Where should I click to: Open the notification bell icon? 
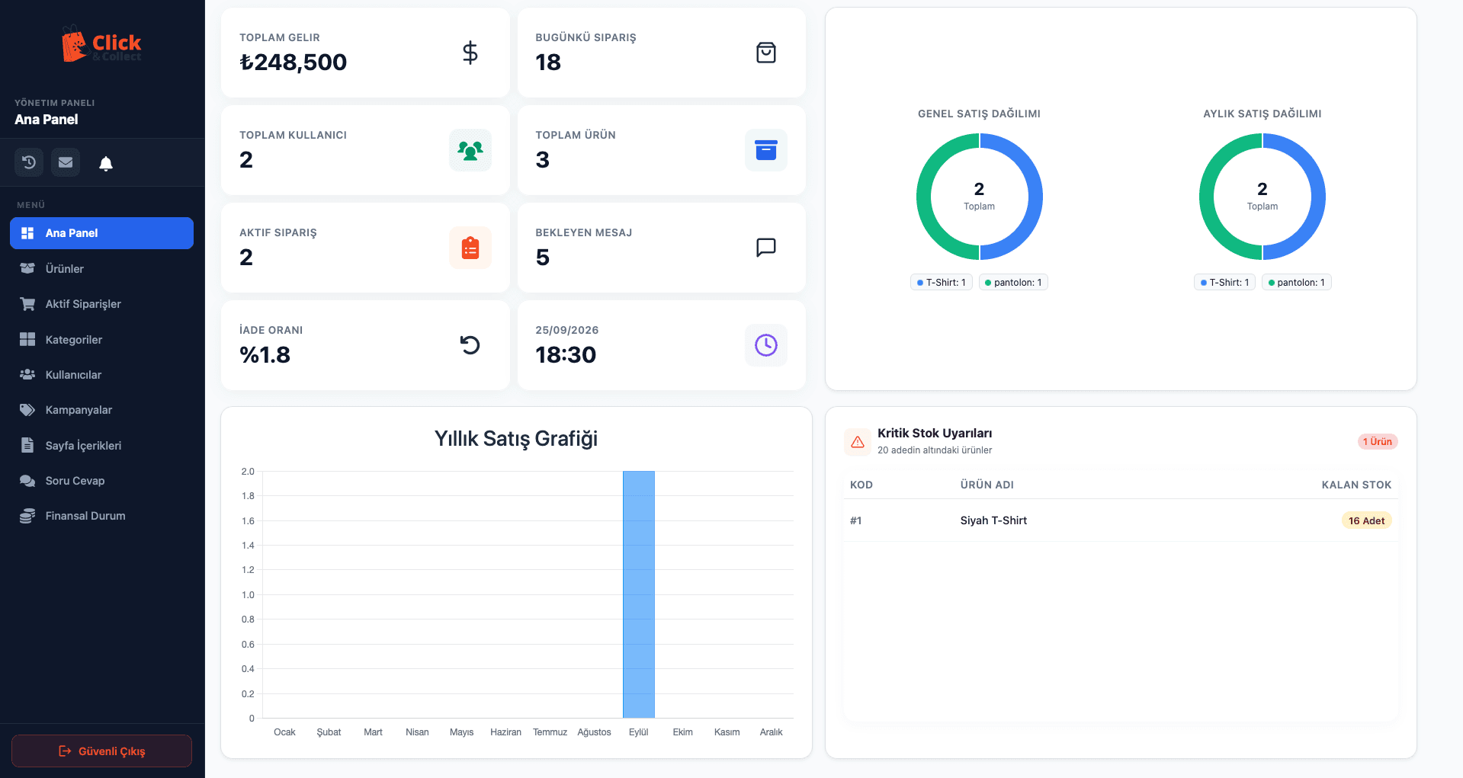[106, 163]
